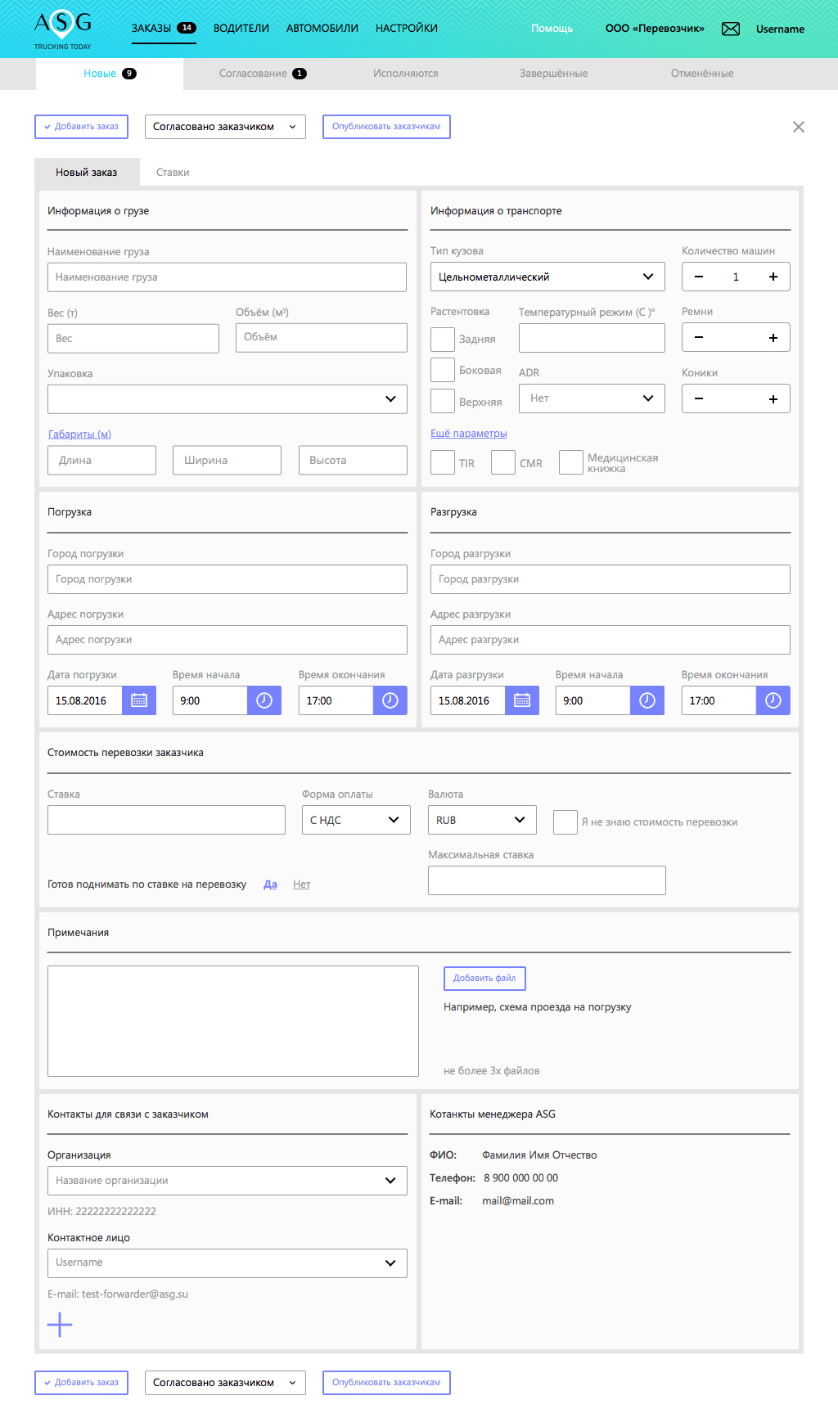Select the Новый заказ tab
This screenshot has height=1427, width=838.
[87, 173]
